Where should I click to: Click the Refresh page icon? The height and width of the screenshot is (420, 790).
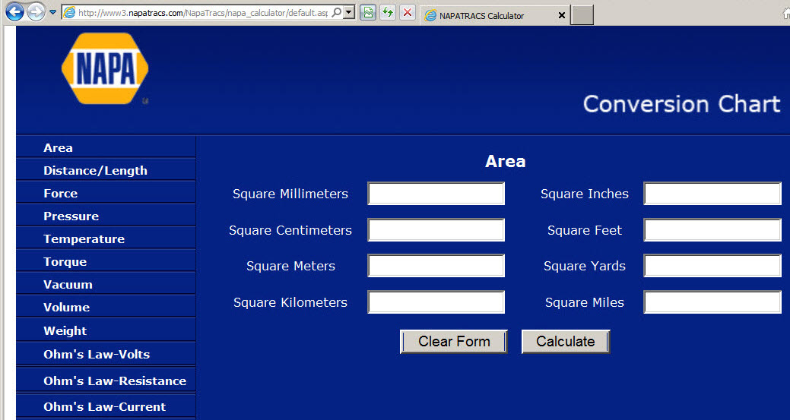(x=388, y=13)
